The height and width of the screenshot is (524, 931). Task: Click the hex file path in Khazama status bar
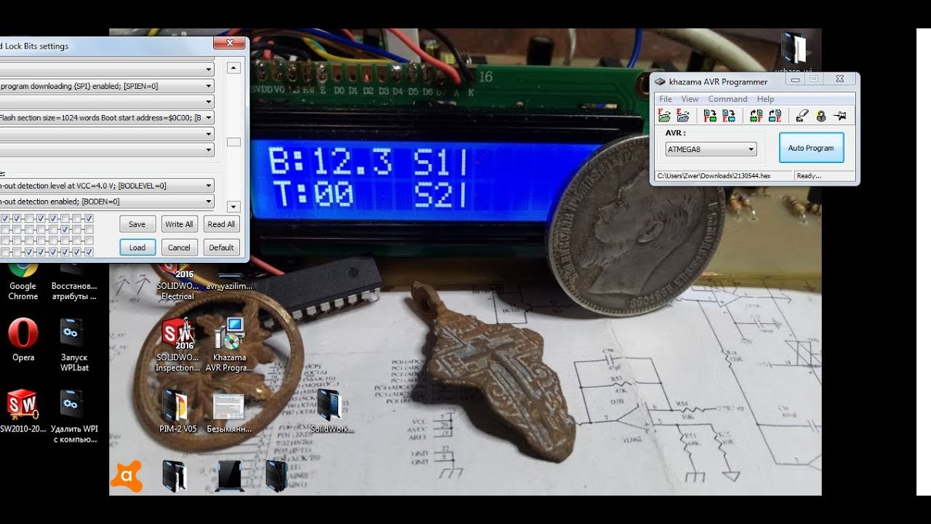714,175
